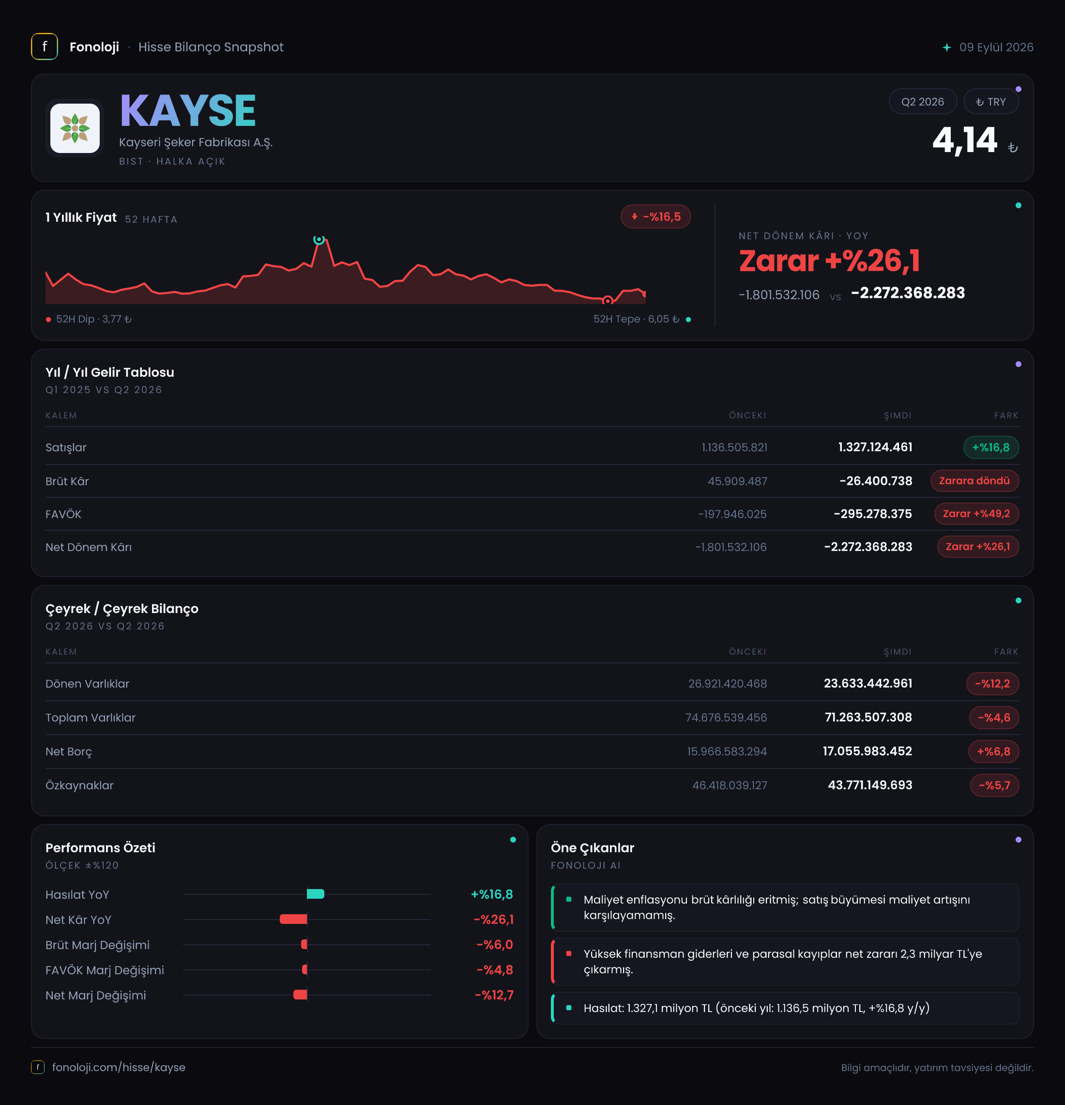Click the red dot next to 52H Dip
This screenshot has width=1065, height=1105.
point(48,320)
